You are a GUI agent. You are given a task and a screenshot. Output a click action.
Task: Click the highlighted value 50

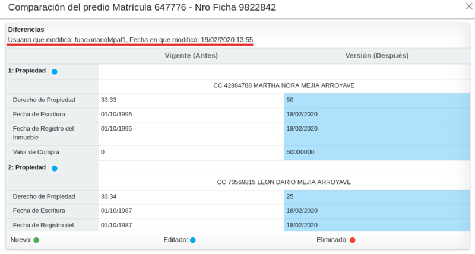click(290, 100)
